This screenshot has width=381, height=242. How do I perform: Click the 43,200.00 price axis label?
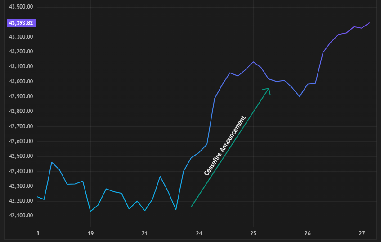21,52
